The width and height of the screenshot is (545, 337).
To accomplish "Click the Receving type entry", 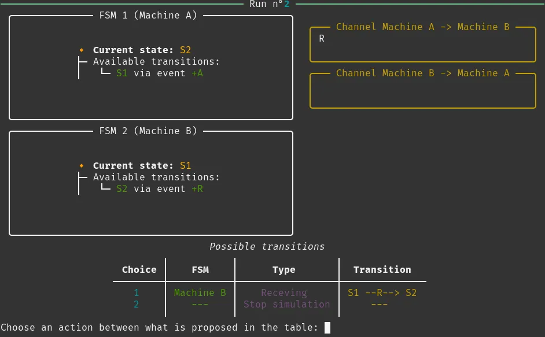I will tap(283, 292).
